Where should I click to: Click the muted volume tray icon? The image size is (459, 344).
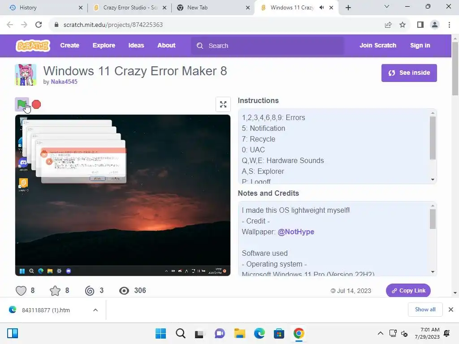point(404,333)
